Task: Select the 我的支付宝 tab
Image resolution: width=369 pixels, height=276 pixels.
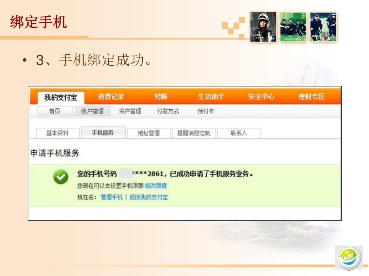Action: click(61, 97)
